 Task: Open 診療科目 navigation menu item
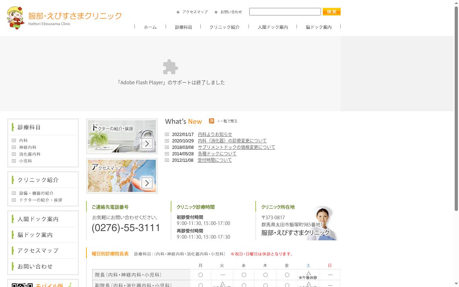point(184,27)
